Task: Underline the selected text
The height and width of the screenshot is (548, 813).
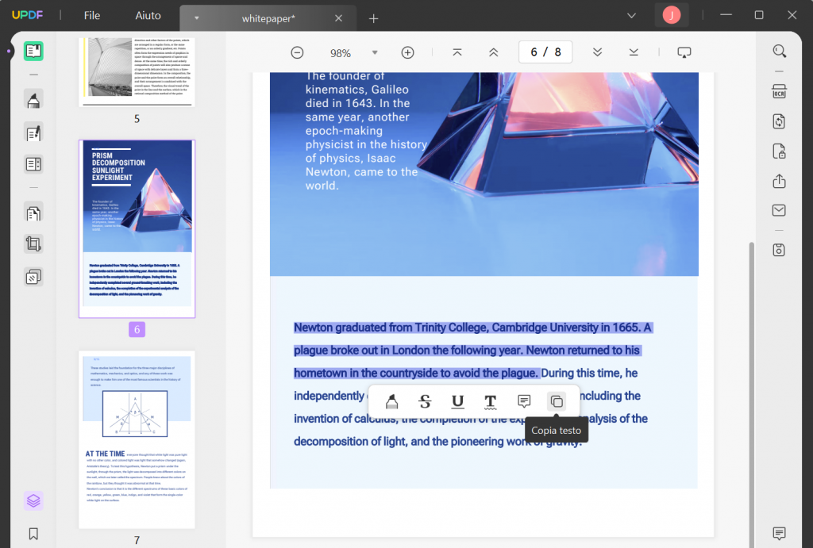Action: [458, 401]
